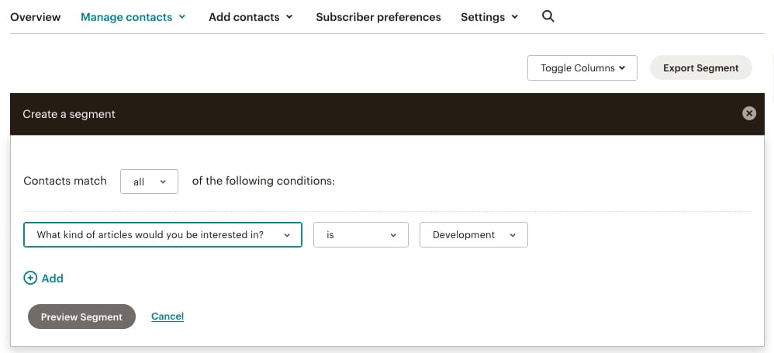Expand the Settings menu
Screen dimensions: 774x353
489,17
